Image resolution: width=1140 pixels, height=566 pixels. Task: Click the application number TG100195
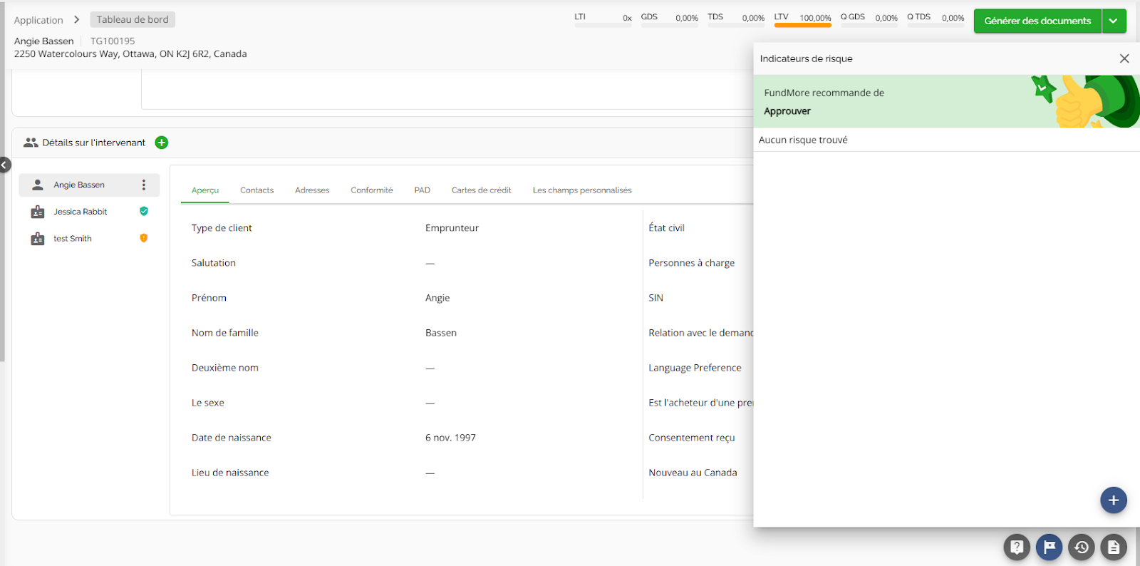click(113, 41)
